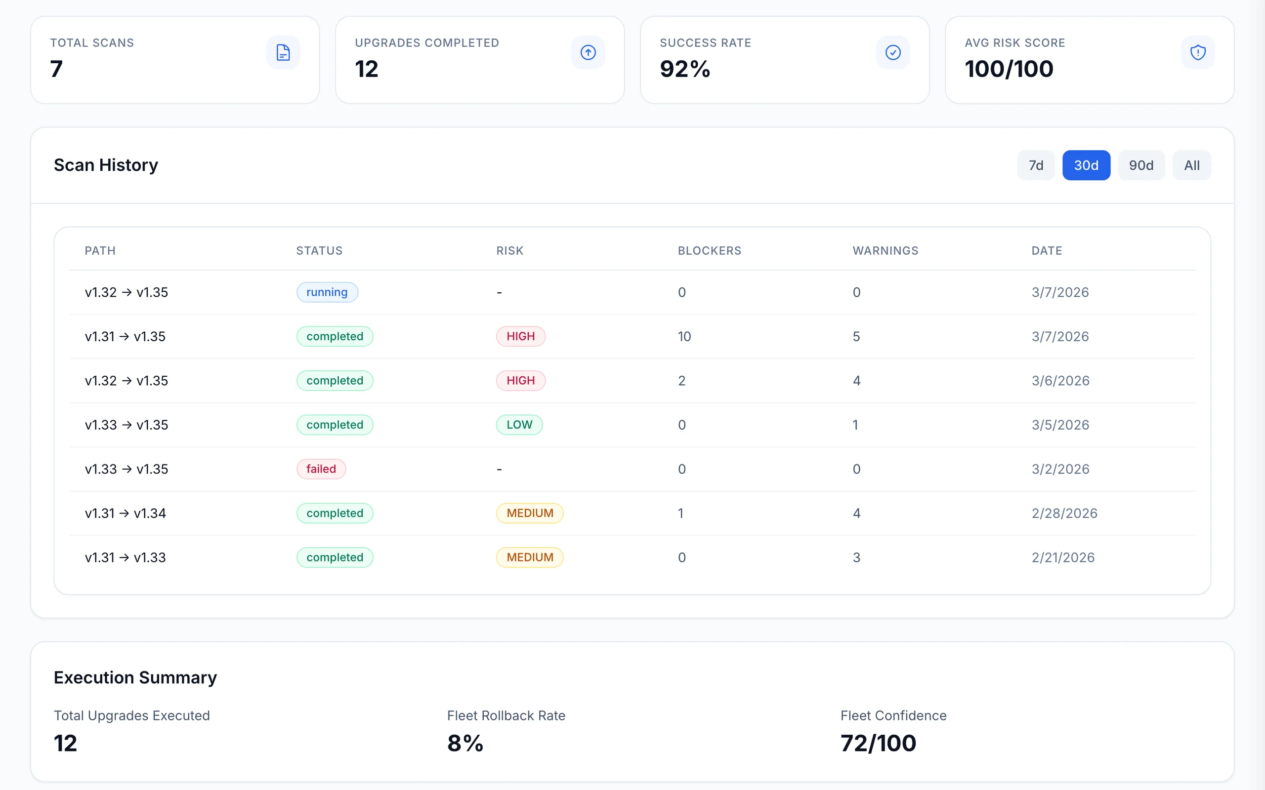Select the 90d time range filter
1265x790 pixels.
[1141, 165]
